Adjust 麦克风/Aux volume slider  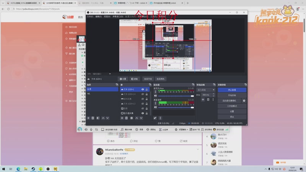(176, 96)
